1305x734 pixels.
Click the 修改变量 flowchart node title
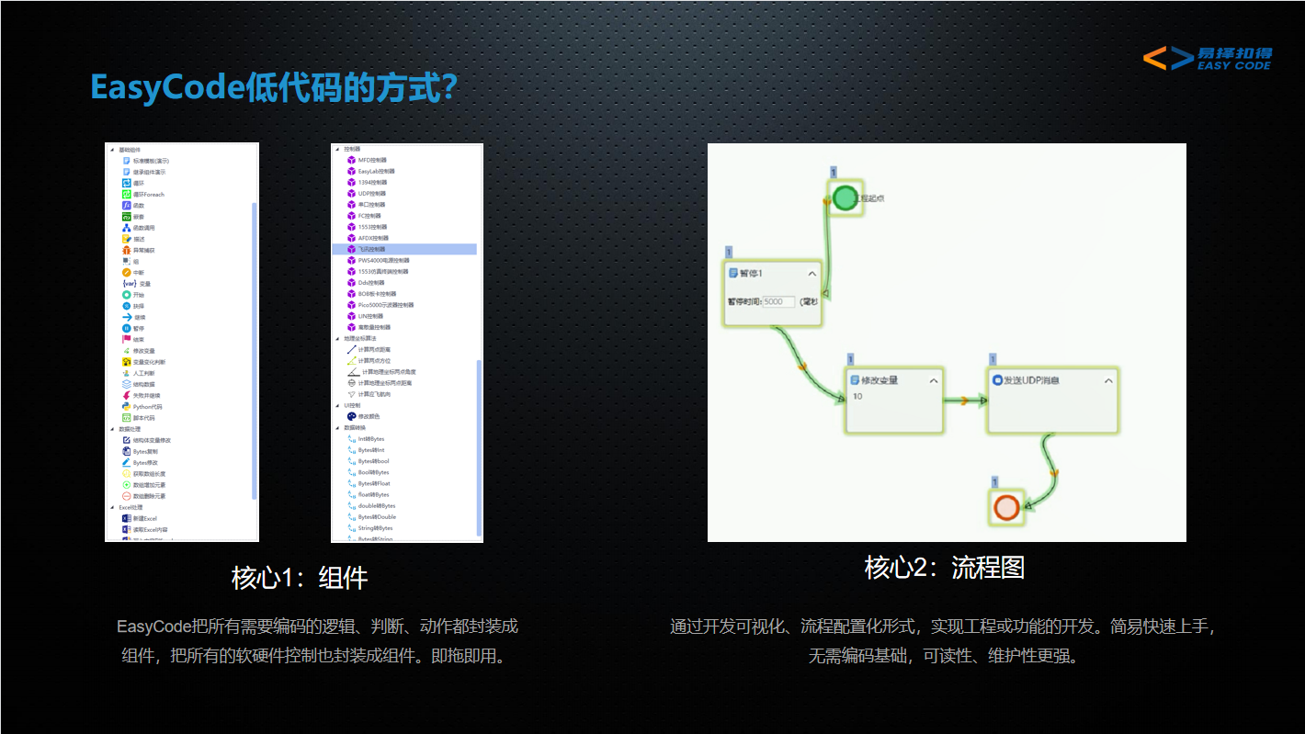coord(879,380)
